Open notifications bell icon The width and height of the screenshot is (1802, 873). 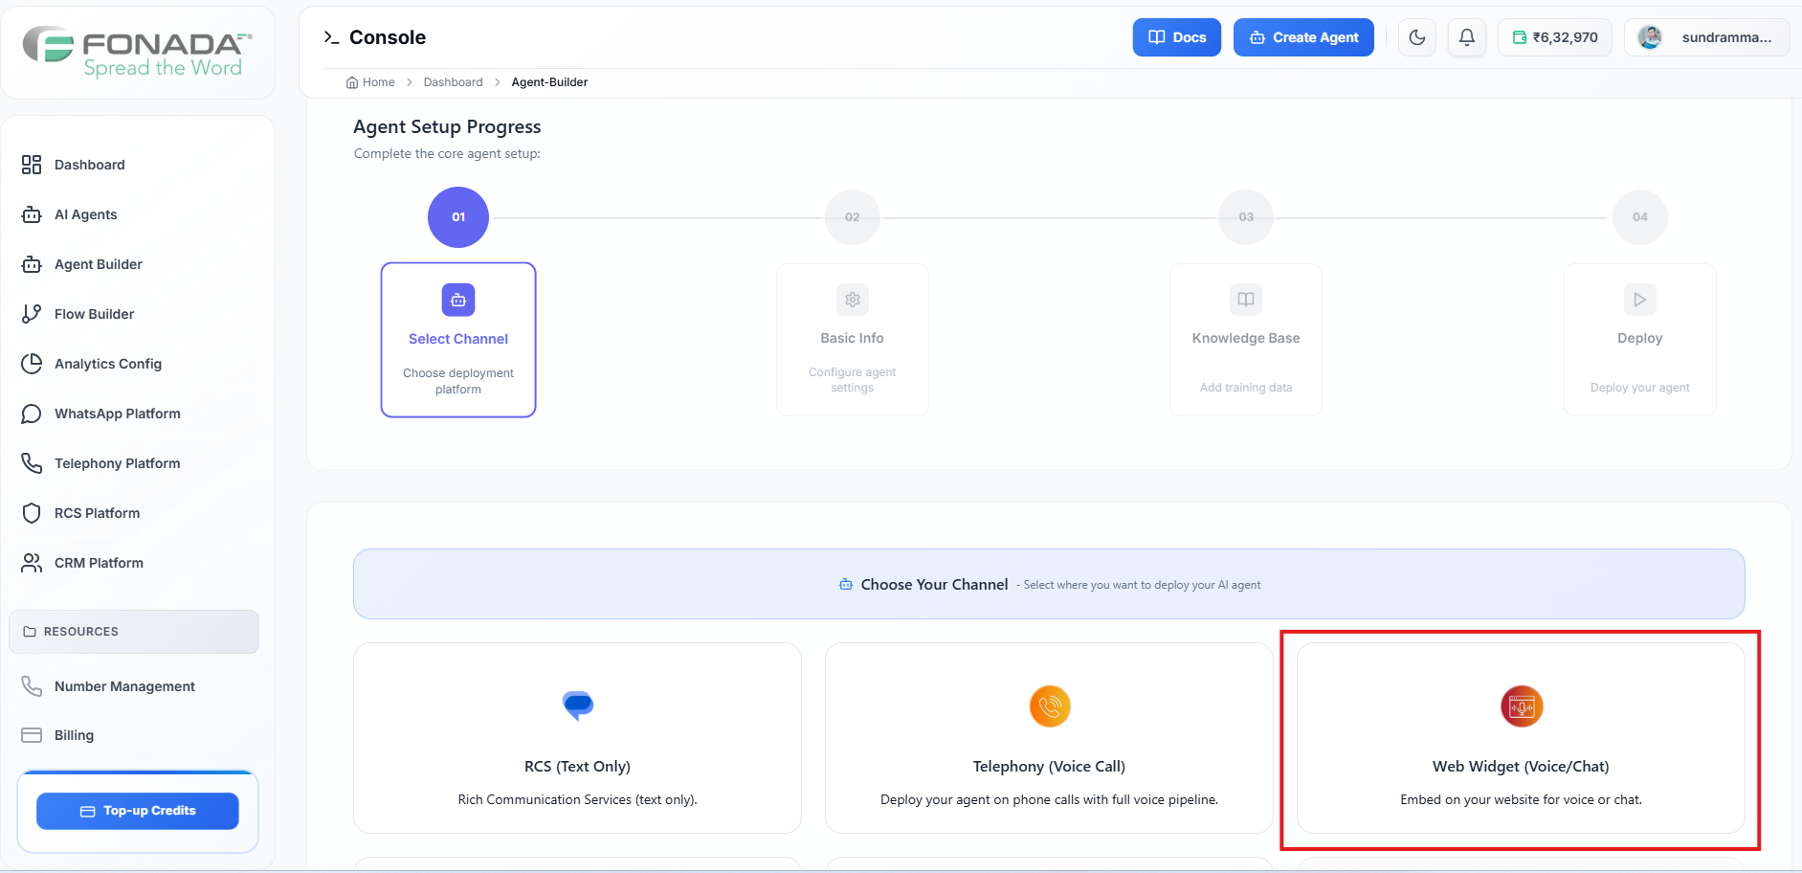point(1466,37)
